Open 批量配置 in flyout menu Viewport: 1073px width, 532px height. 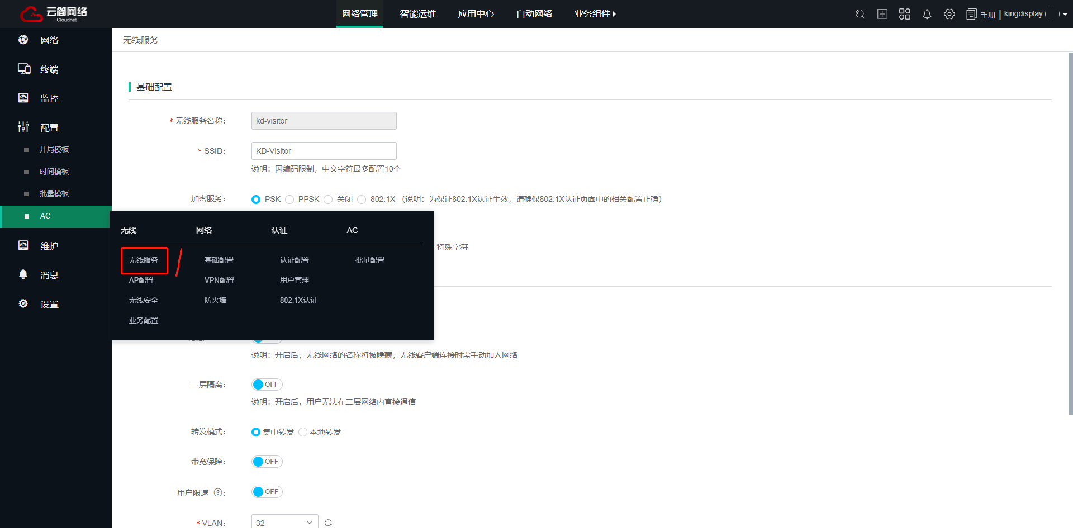370,260
